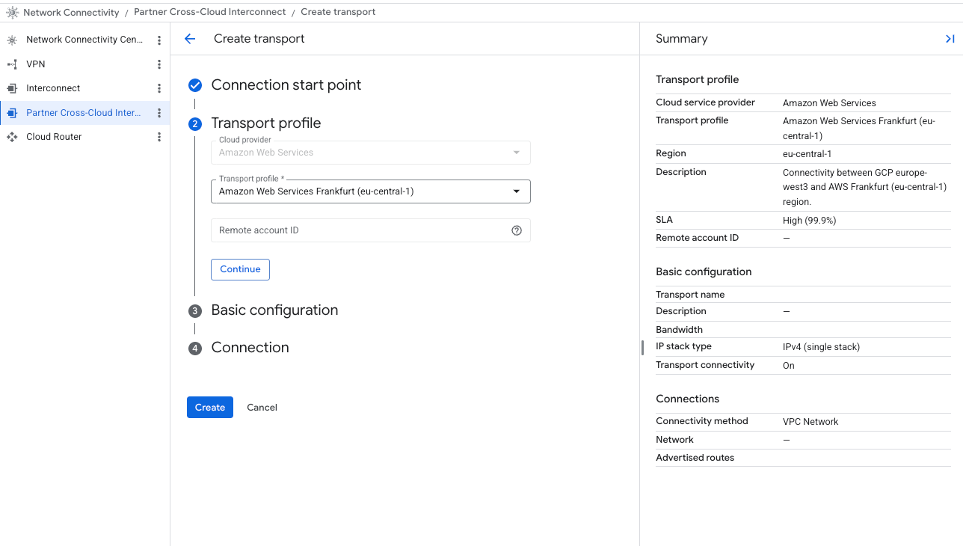Expand the Connection step

pos(250,348)
